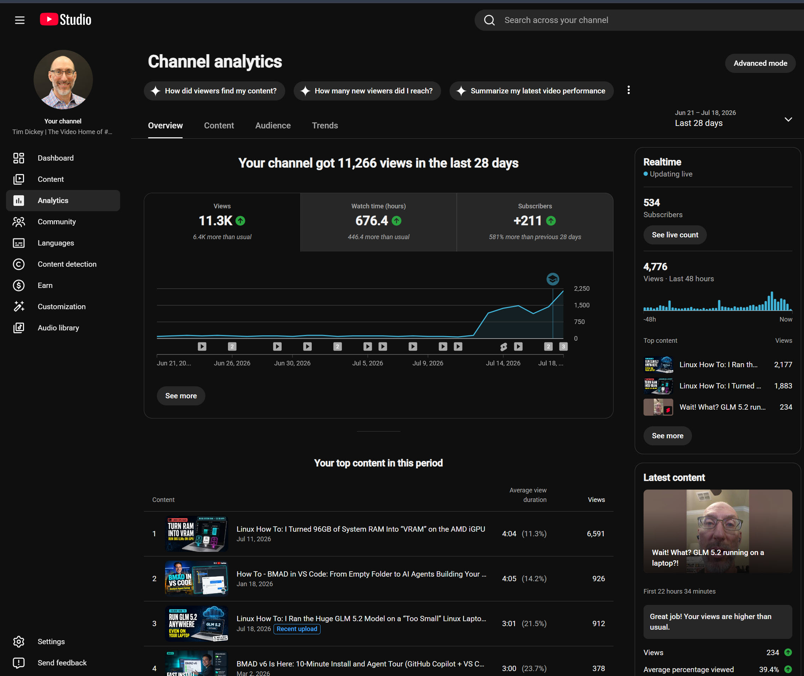This screenshot has height=676, width=804.
Task: Switch to the Content tab
Action: pyautogui.click(x=219, y=125)
